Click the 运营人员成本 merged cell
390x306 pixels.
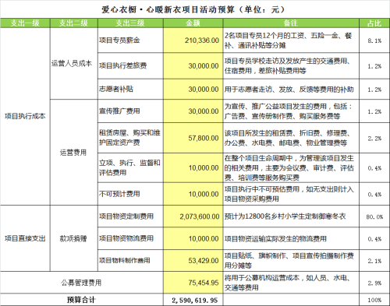click(73, 63)
